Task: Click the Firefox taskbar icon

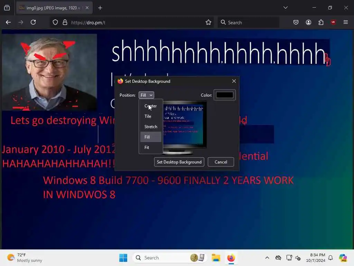Action: pos(231,258)
